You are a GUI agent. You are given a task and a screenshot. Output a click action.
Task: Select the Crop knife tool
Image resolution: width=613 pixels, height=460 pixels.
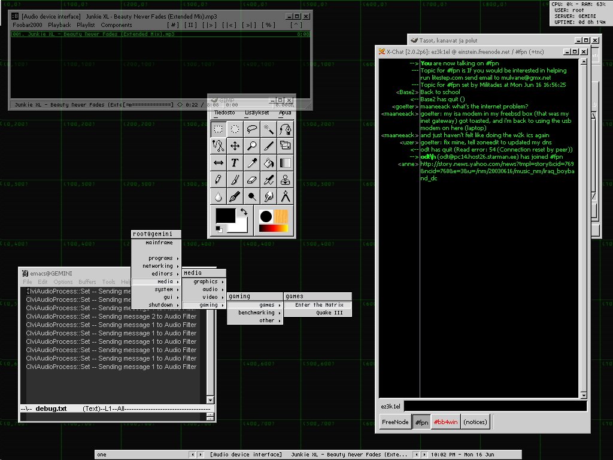click(x=269, y=146)
